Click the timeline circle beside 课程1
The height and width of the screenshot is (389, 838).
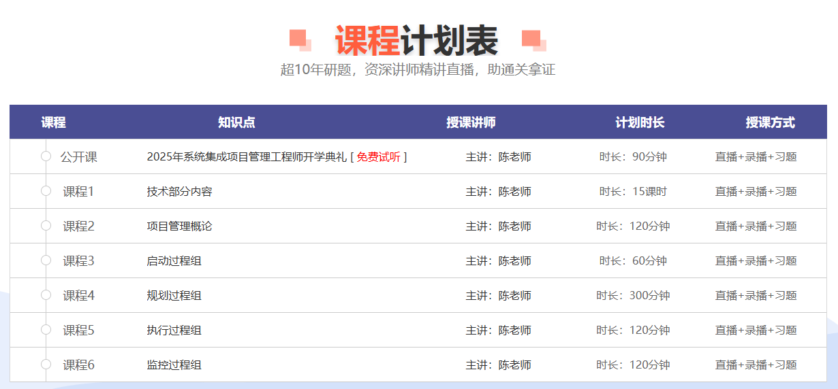tap(46, 191)
